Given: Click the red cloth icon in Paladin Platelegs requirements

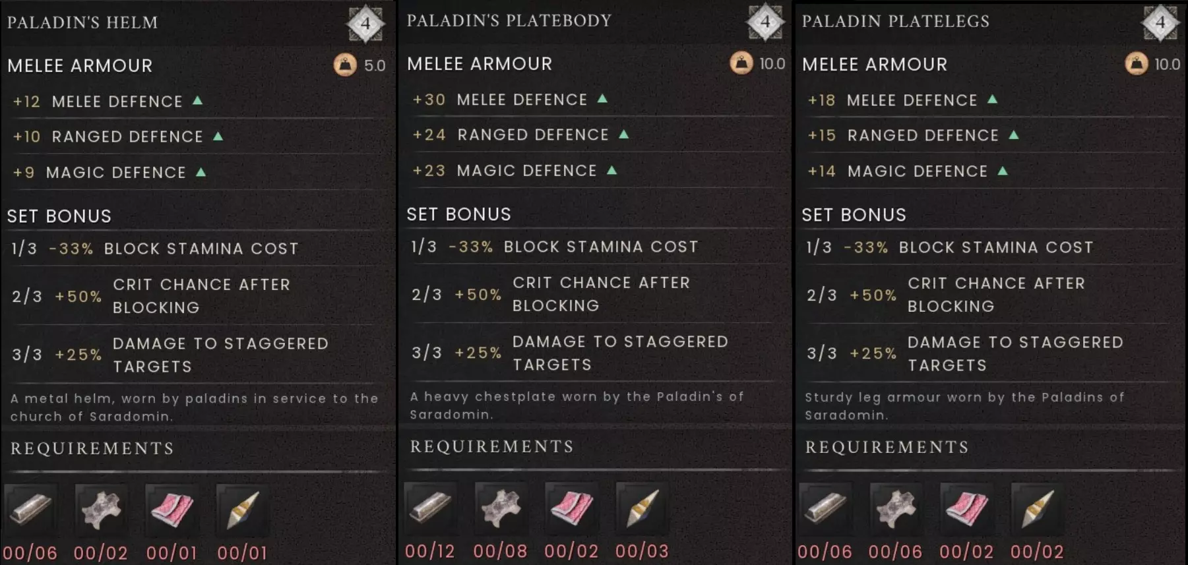Looking at the screenshot, I should [966, 508].
